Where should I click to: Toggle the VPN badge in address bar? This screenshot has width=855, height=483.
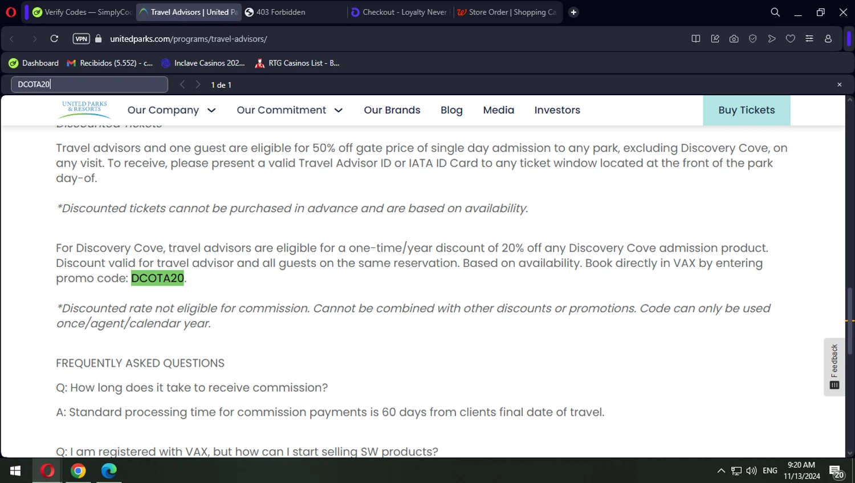[81, 39]
